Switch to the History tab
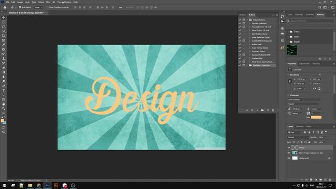The image size is (336, 189). [243, 15]
